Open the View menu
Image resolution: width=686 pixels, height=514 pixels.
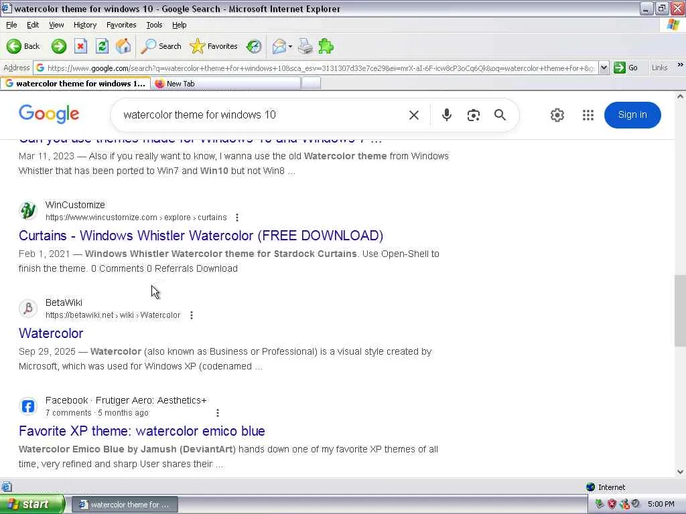point(56,25)
